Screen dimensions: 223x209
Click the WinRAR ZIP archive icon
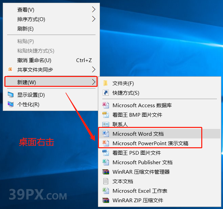click(x=106, y=200)
